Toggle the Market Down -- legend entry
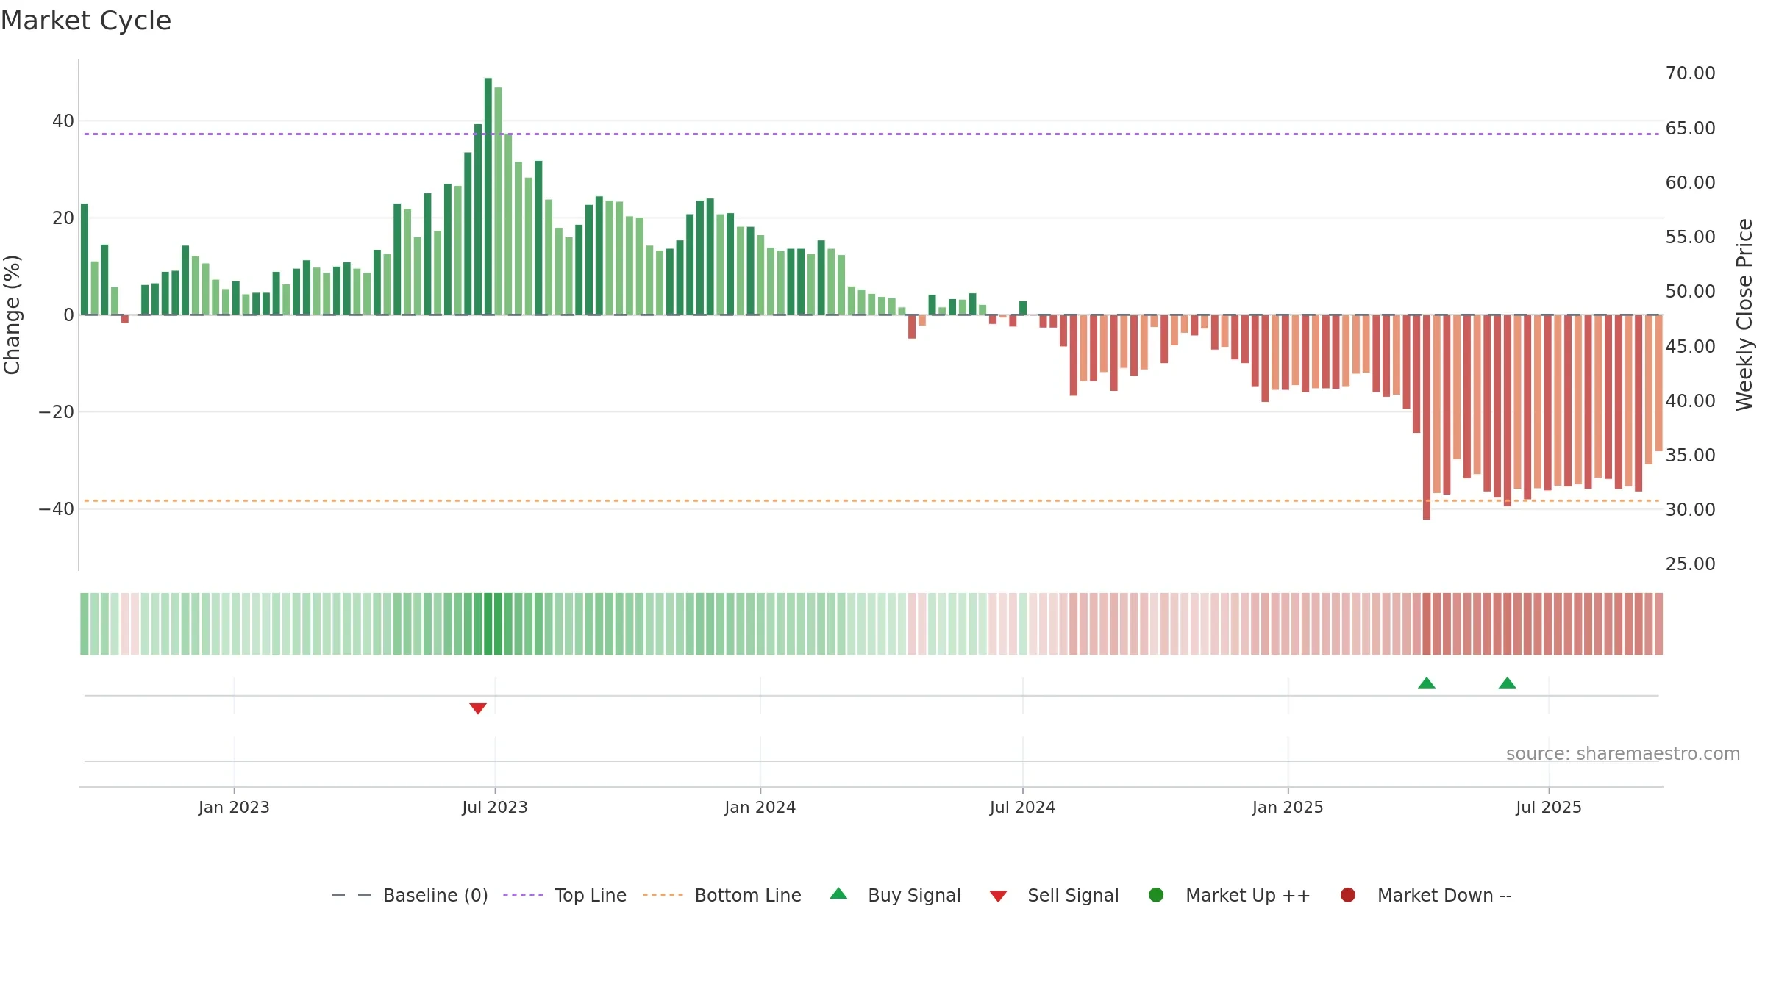The height and width of the screenshot is (992, 1765). click(1426, 895)
